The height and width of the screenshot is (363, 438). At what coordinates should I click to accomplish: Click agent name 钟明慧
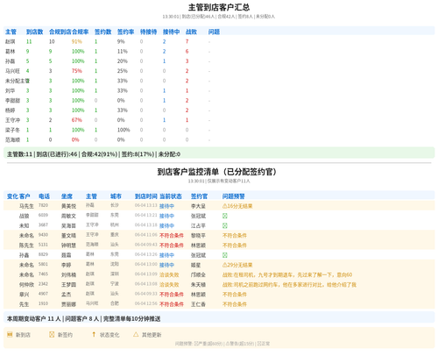pos(68,246)
